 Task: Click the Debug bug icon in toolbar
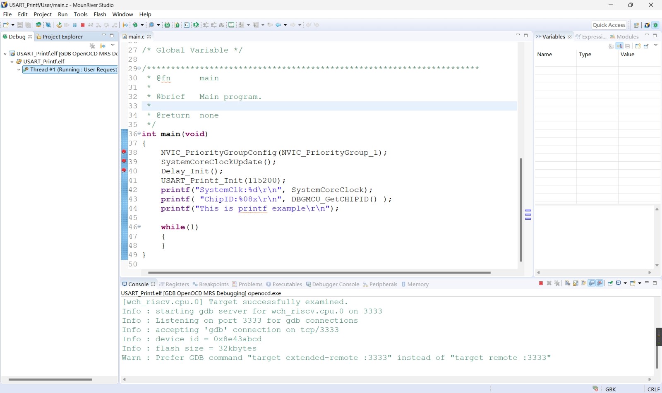[135, 25]
